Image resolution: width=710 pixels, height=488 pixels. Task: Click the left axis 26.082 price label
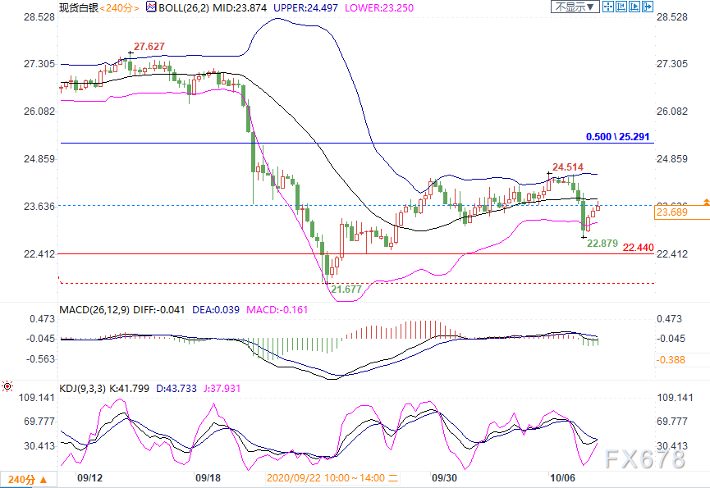(39, 112)
